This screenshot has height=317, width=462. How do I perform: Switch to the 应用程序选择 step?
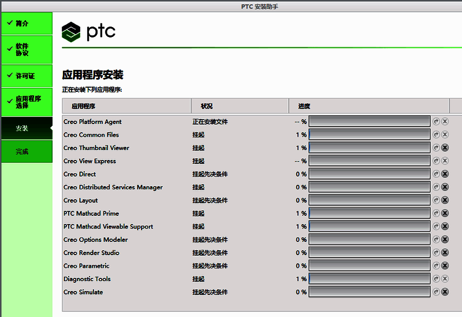point(26,102)
